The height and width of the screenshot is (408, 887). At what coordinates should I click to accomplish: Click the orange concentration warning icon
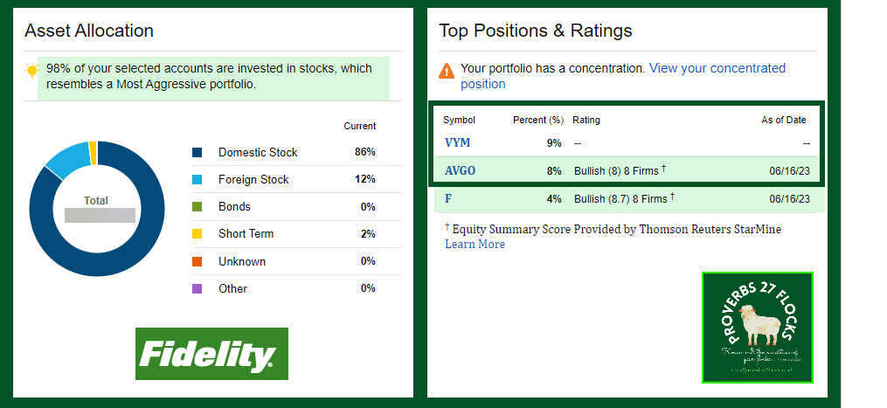(x=447, y=69)
